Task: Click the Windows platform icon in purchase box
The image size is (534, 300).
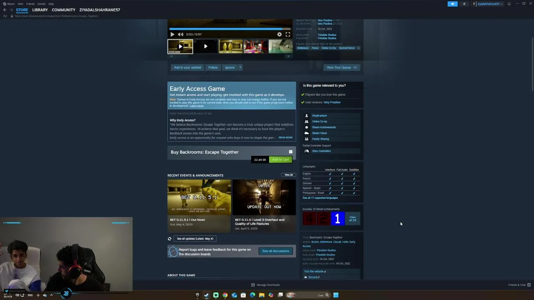Action: 291,152
